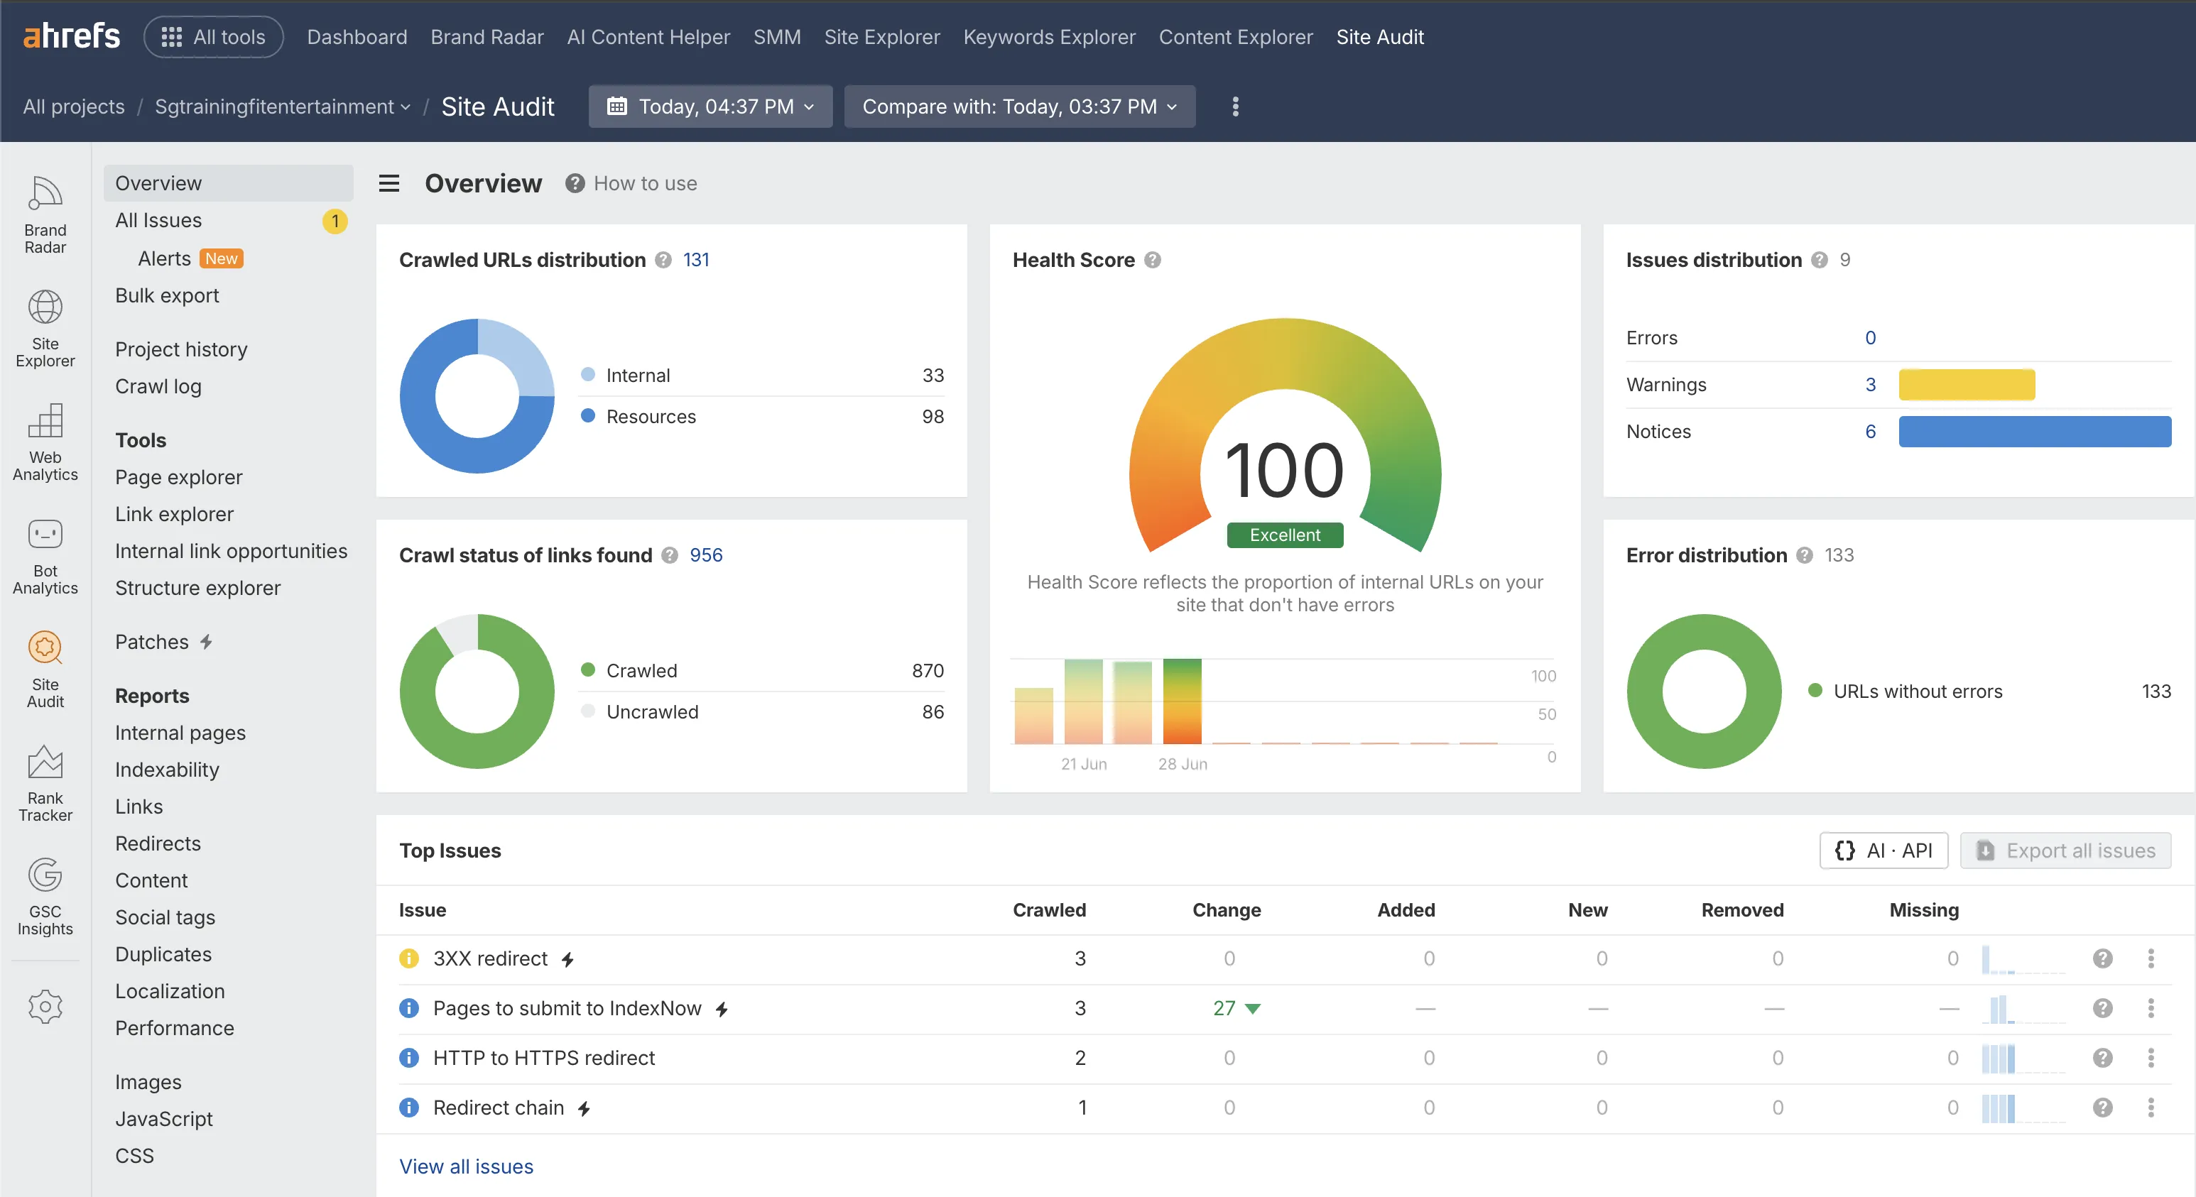Click the lightning icon beside Patches
This screenshot has height=1197, width=2196.
(x=206, y=642)
